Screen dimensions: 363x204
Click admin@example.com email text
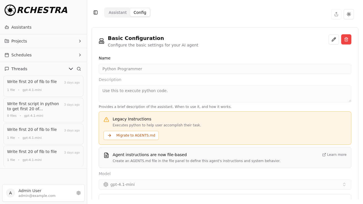pyautogui.click(x=37, y=196)
